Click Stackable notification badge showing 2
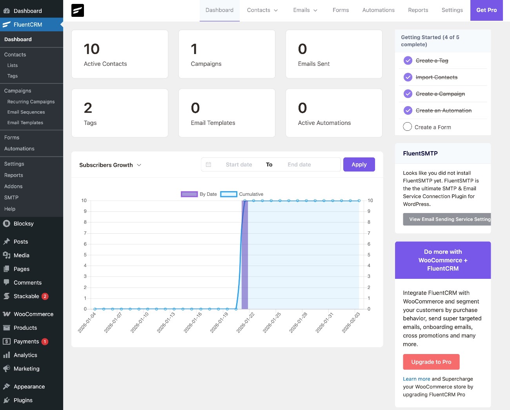This screenshot has height=410, width=510. (x=45, y=296)
